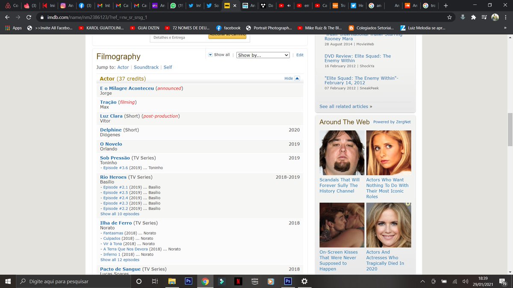Viewport: 513px width, 288px height.
Task: Open the Chrome profile avatar
Action: coord(495,17)
